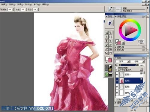Select the Shape Selection arrow tool
Image resolution: width=150 pixels, height=112 pixels.
coord(110,41)
